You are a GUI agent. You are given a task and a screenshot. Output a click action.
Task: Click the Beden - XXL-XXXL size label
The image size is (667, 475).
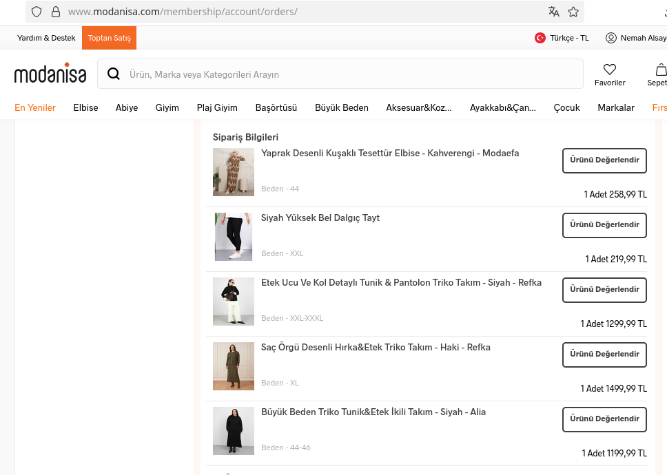[292, 318]
